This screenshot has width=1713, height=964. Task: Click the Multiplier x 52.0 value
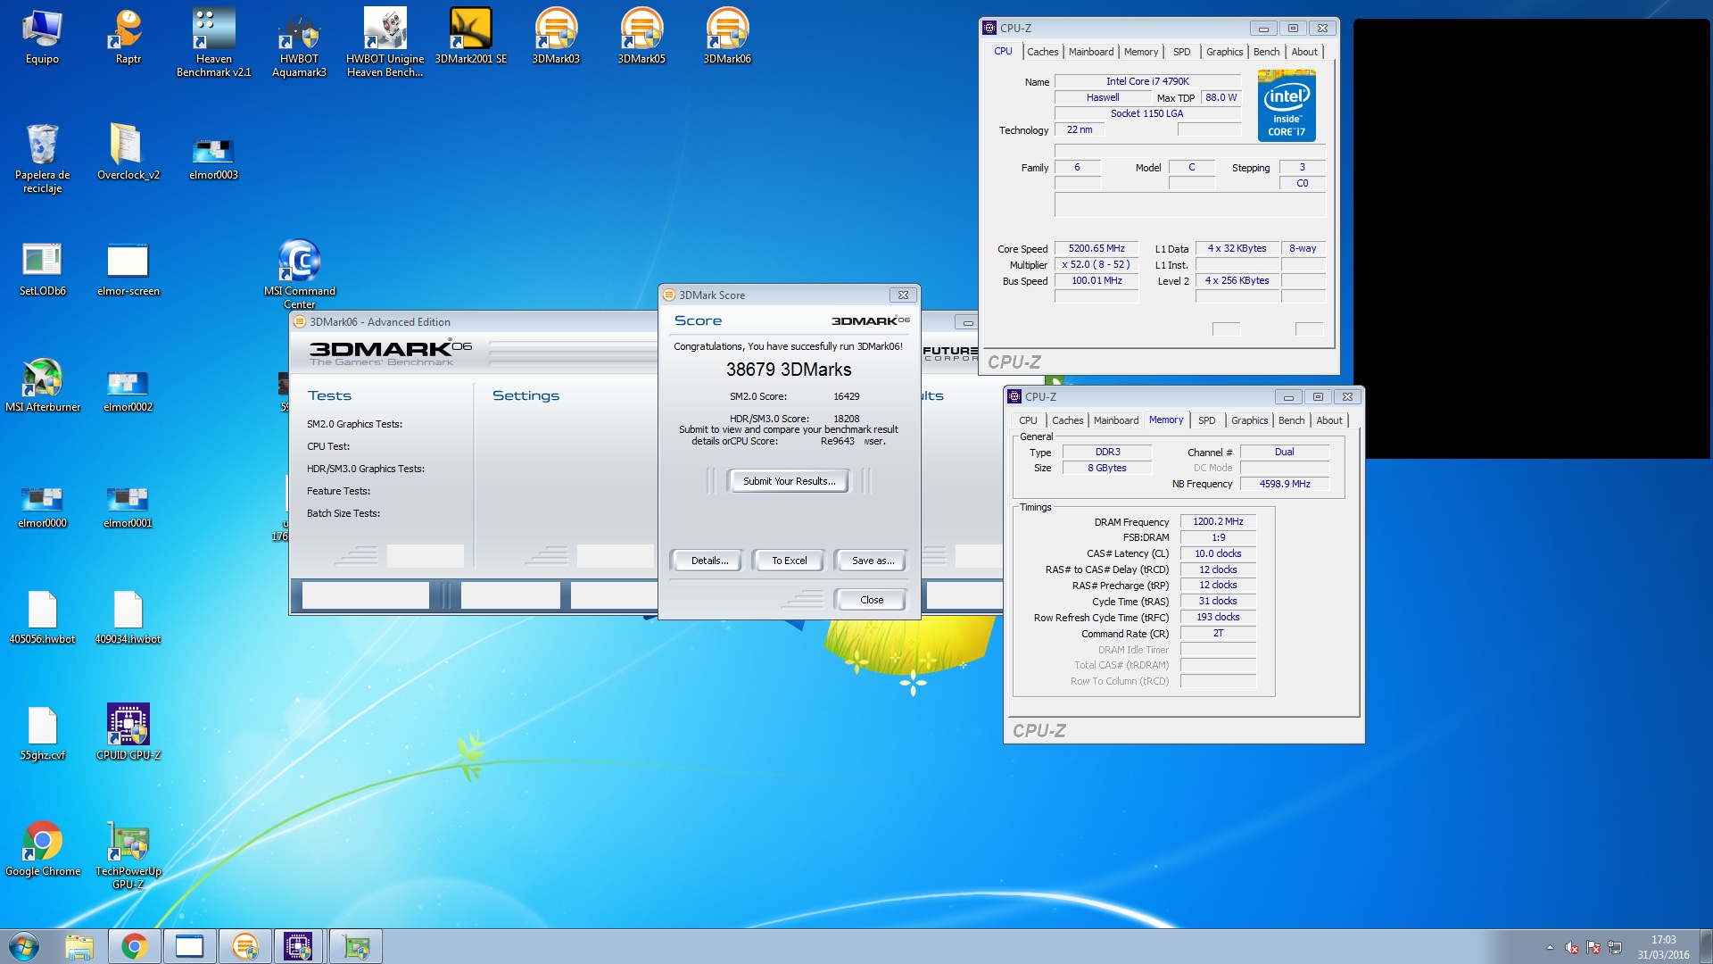[x=1096, y=264]
